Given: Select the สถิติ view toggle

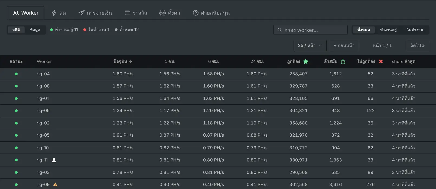Looking at the screenshot, I should click(16, 30).
